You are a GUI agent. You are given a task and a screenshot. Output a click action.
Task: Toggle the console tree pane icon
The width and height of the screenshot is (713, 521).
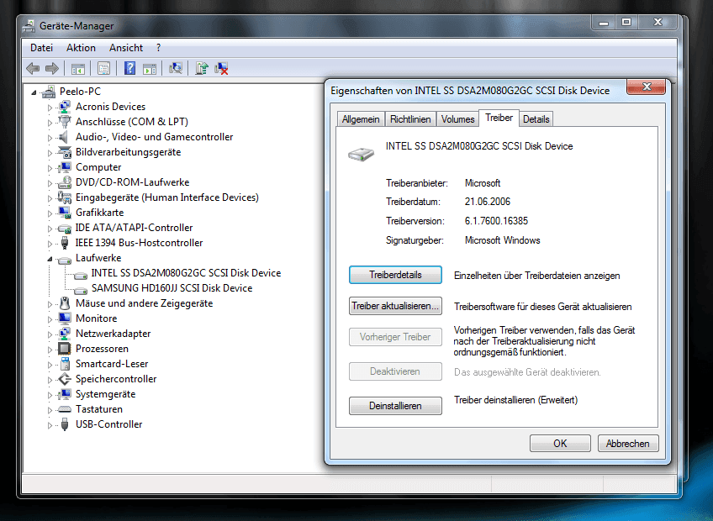77,69
